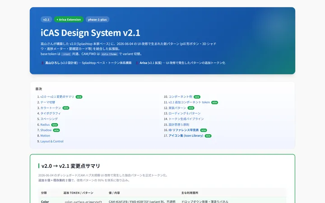Open the Shadow contents link
The width and height of the screenshot is (325, 203).
(46, 130)
